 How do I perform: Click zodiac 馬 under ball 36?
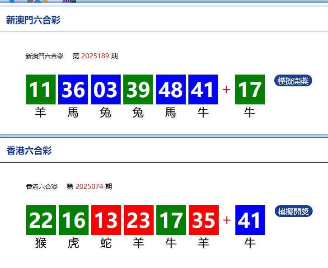coord(73,113)
